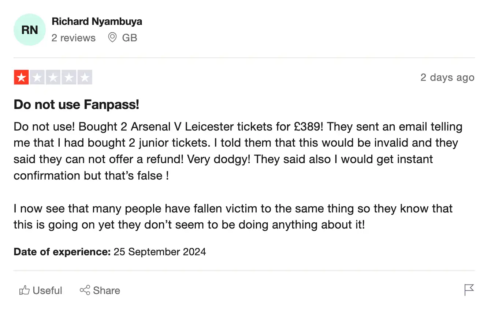Mark this review as Useful
Image resolution: width=491 pixels, height=309 pixels.
tap(40, 290)
